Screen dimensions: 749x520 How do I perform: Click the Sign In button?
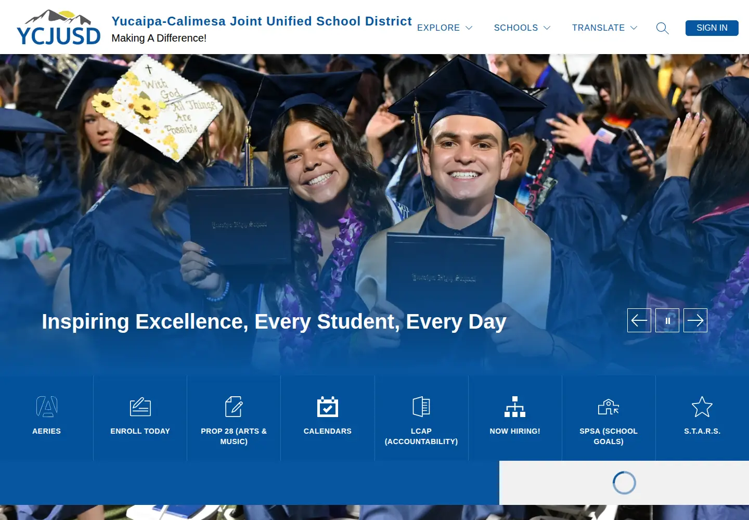pyautogui.click(x=712, y=28)
